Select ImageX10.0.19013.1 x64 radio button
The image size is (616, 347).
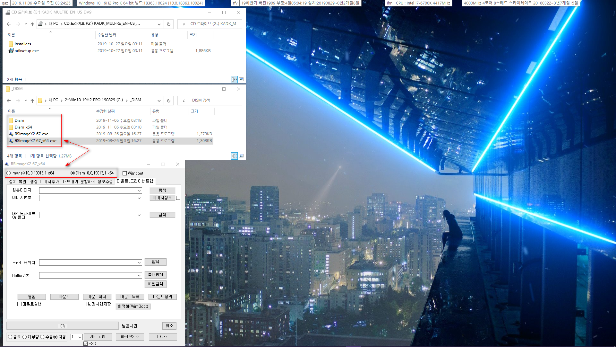point(9,173)
